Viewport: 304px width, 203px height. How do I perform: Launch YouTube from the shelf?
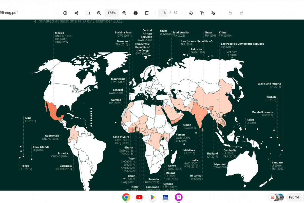pyautogui.click(x=139, y=197)
